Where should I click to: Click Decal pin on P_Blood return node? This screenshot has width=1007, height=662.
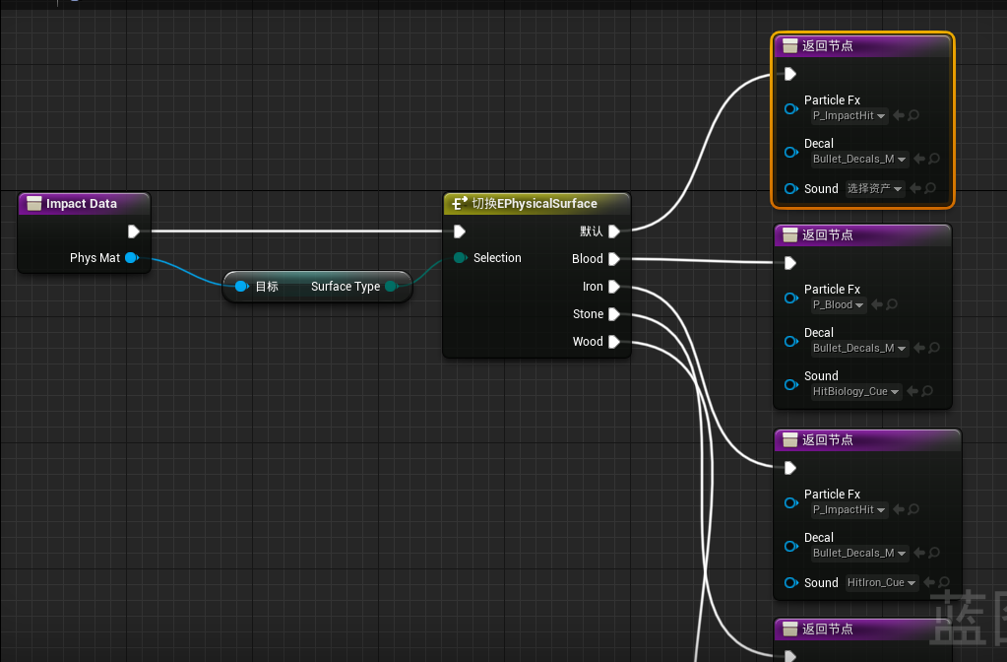[x=791, y=341]
